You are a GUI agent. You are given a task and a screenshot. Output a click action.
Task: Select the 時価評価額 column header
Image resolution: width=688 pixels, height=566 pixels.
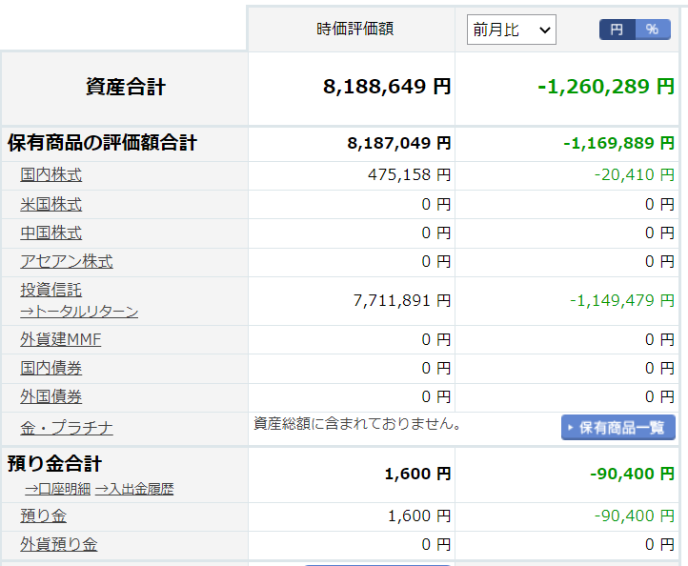[x=355, y=29]
